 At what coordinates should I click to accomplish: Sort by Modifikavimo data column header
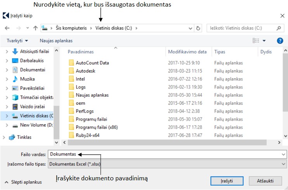187,52
